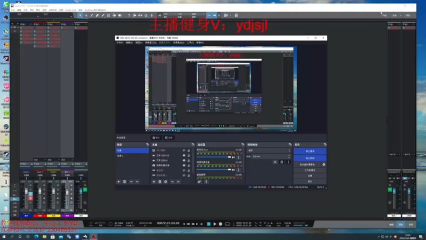Select the Range tool in Studio One toolbar

pos(86,15)
